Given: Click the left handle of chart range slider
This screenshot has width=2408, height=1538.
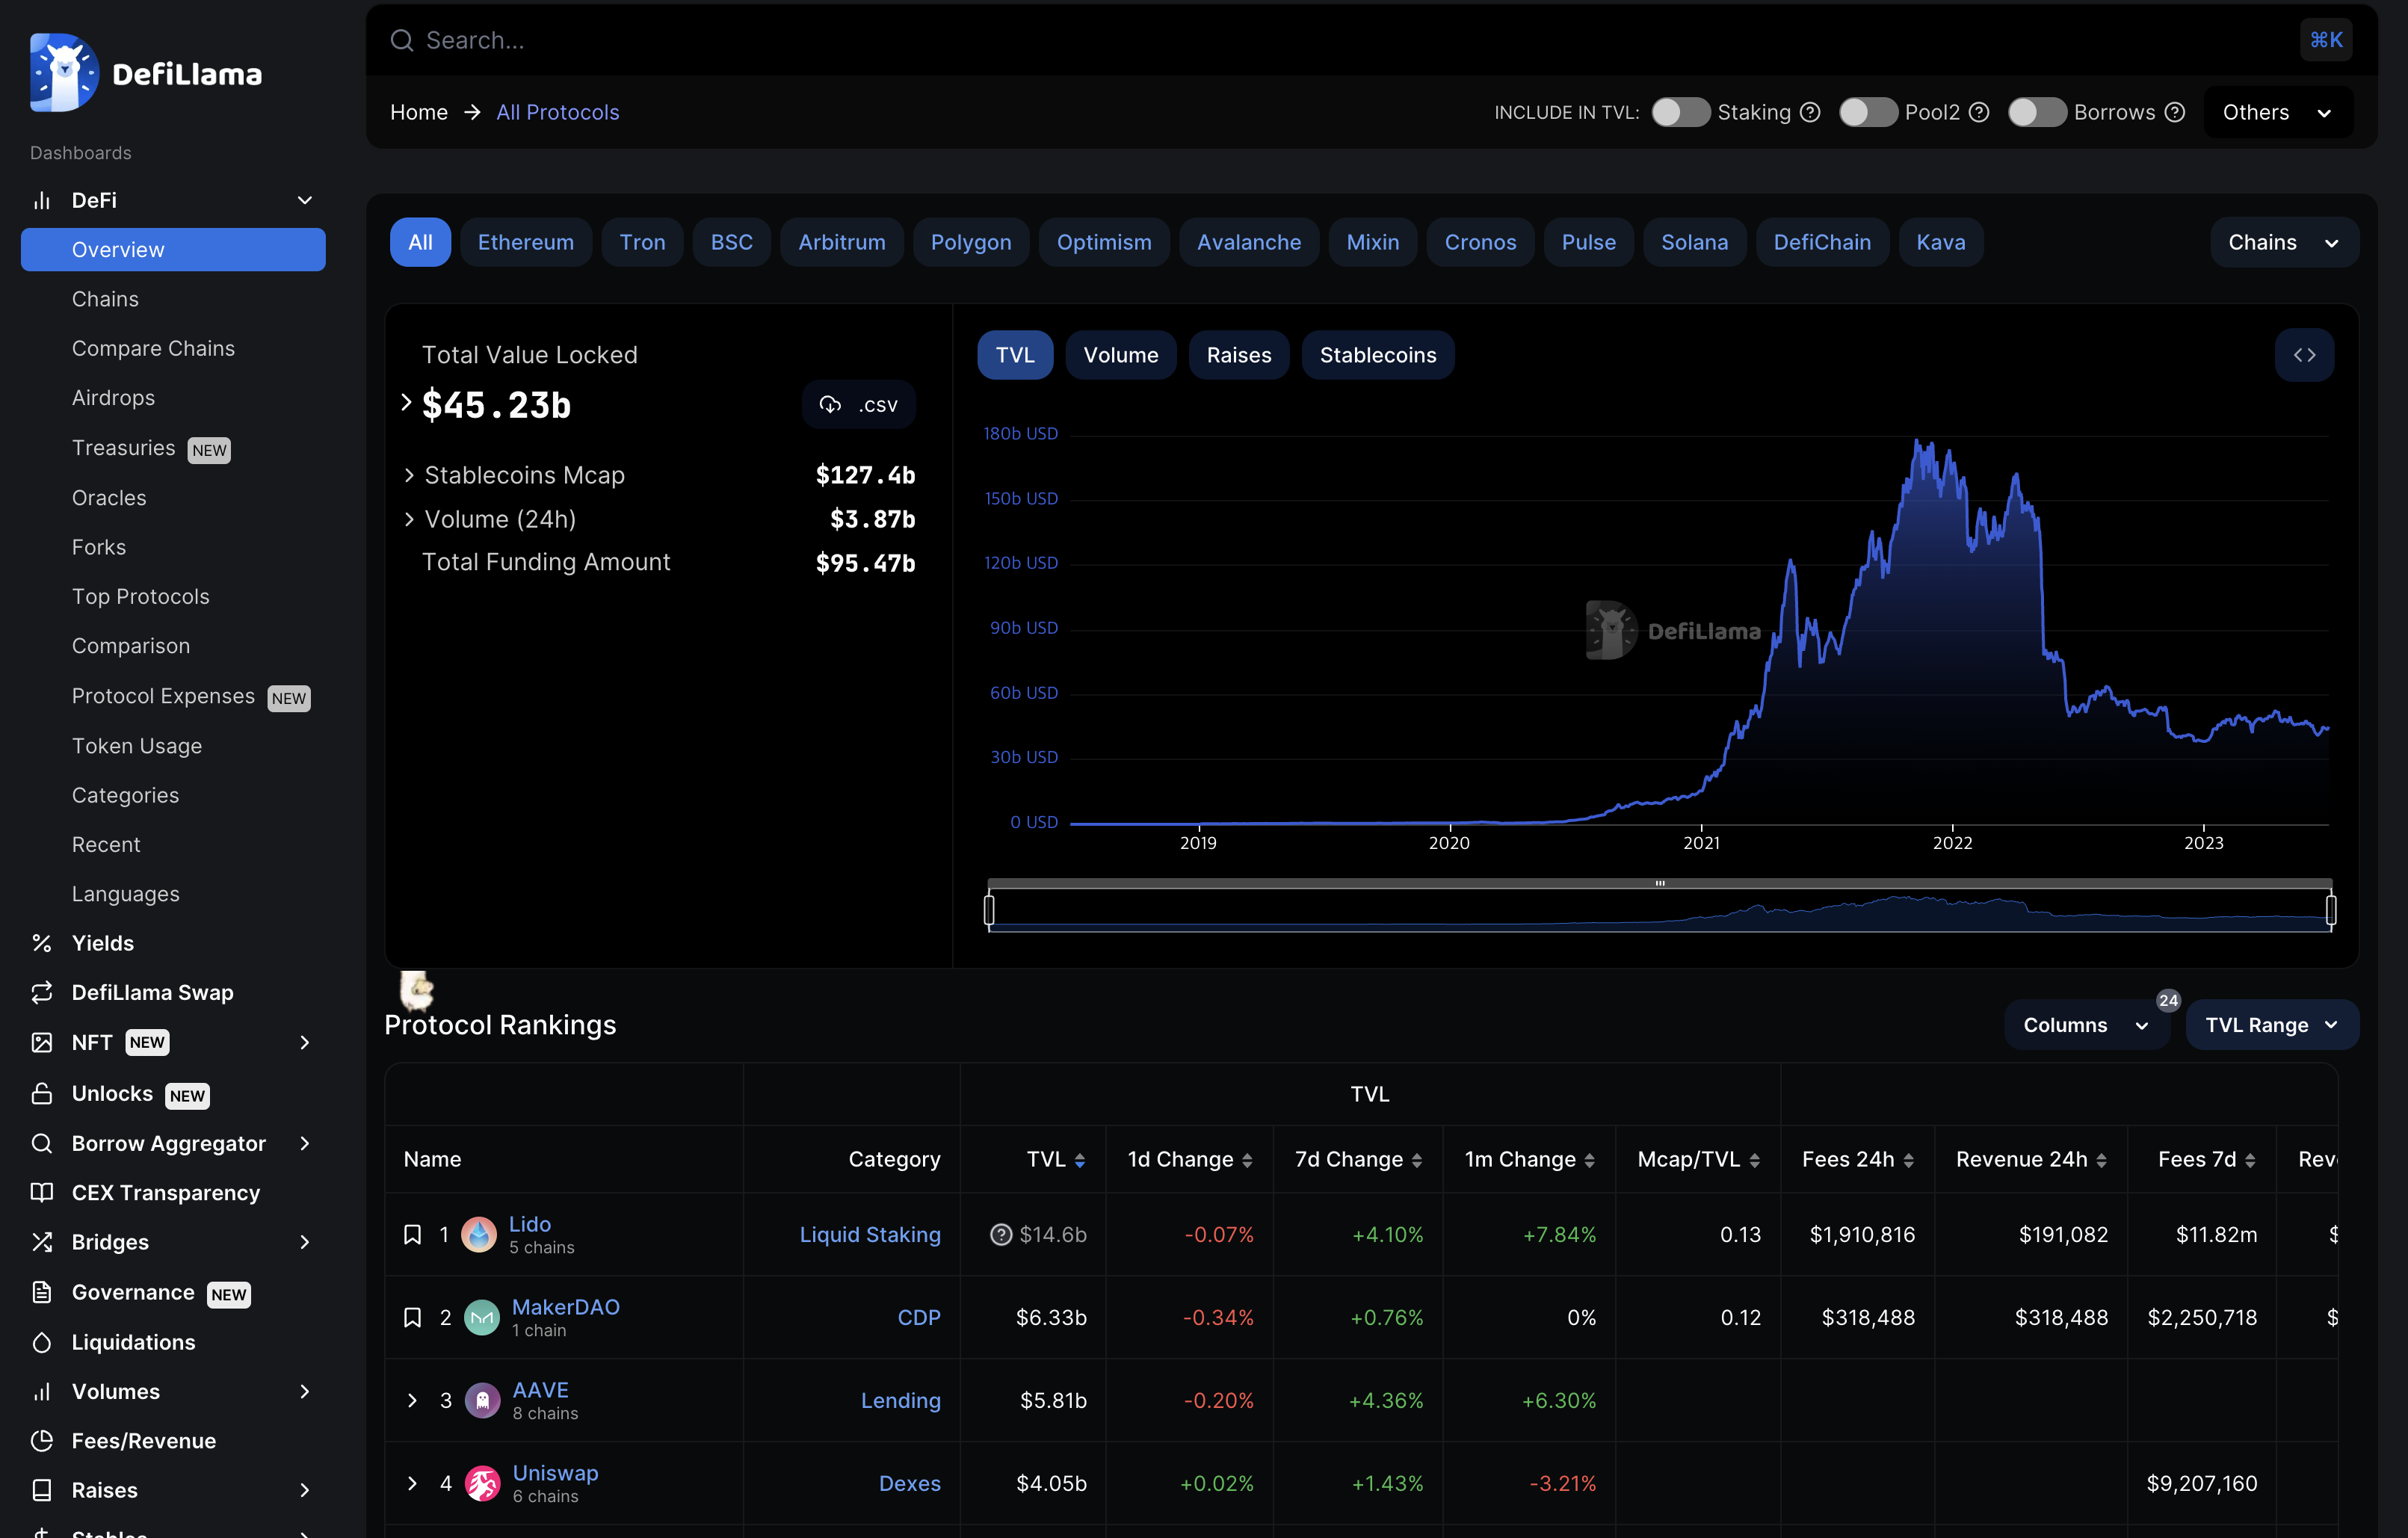Looking at the screenshot, I should (x=989, y=909).
